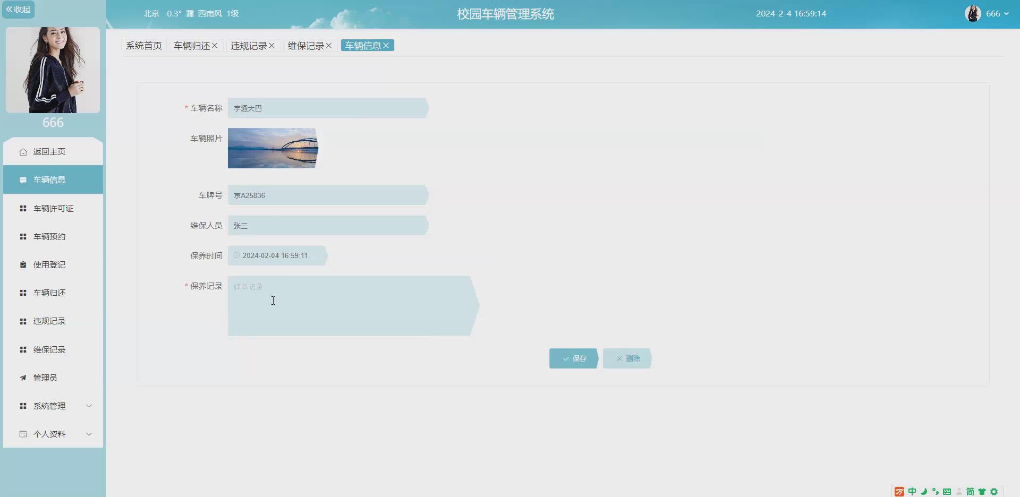Click the 保存 save button
This screenshot has width=1020, height=497.
(574, 358)
